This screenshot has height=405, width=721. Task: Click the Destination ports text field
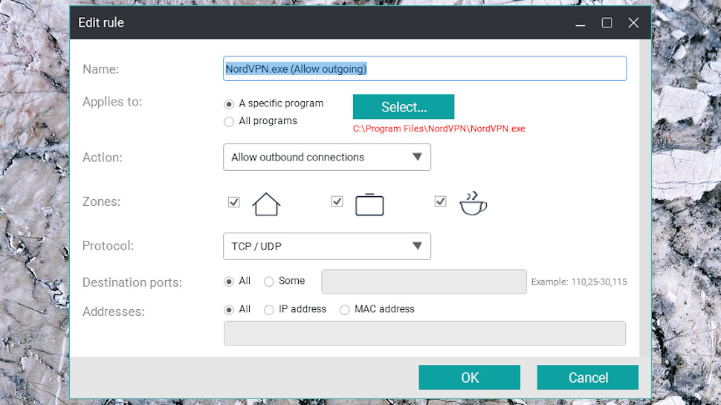pos(424,282)
